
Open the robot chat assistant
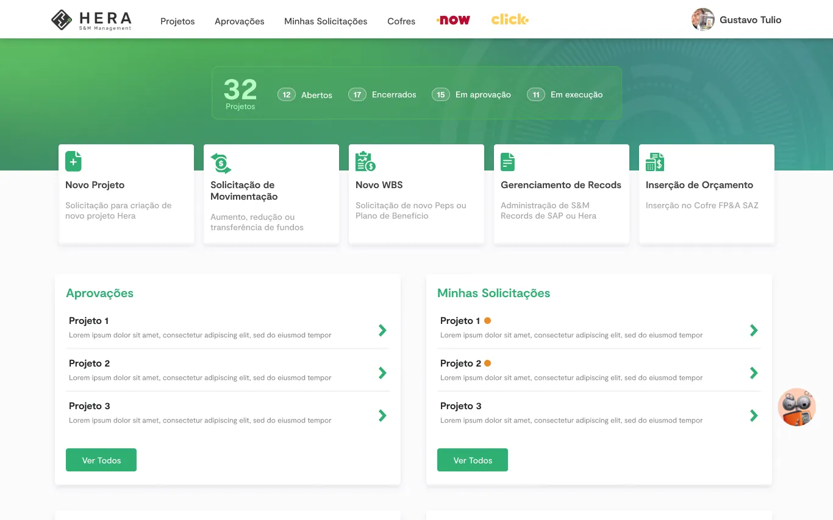click(797, 407)
